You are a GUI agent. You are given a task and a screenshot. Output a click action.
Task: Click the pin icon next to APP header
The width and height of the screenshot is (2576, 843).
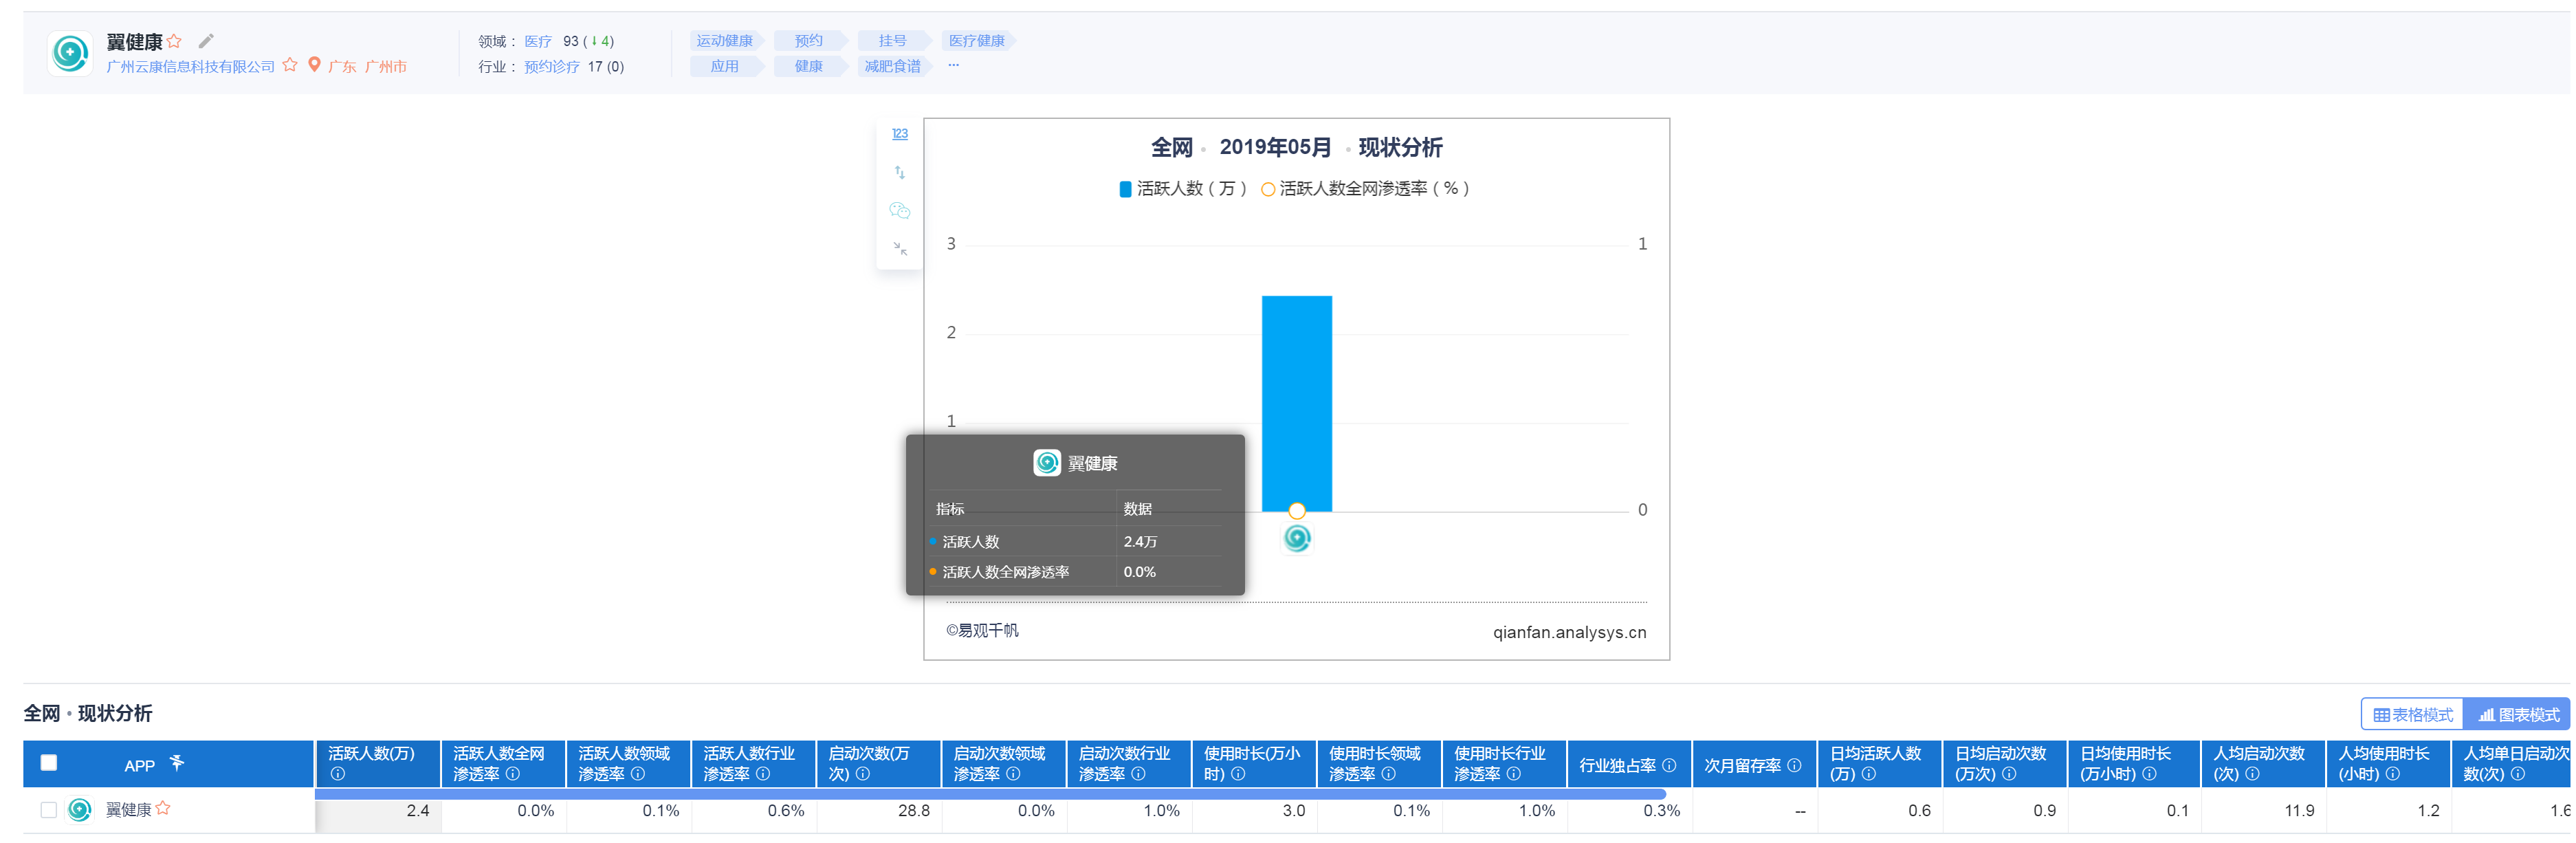tap(177, 763)
